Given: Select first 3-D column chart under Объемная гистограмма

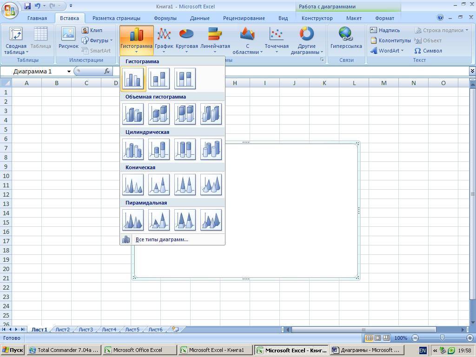Looking at the screenshot, I should (x=133, y=114).
